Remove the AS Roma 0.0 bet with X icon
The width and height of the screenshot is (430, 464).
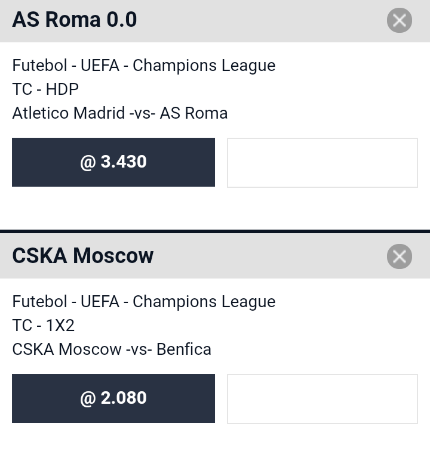tap(399, 20)
